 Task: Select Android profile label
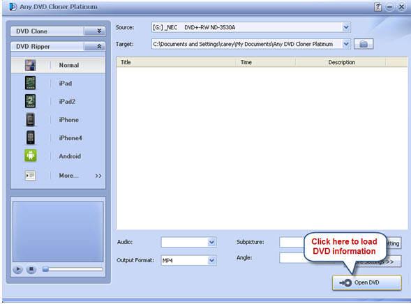coord(70,156)
